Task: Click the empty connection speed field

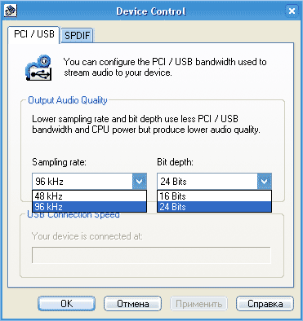Action: (x=151, y=255)
